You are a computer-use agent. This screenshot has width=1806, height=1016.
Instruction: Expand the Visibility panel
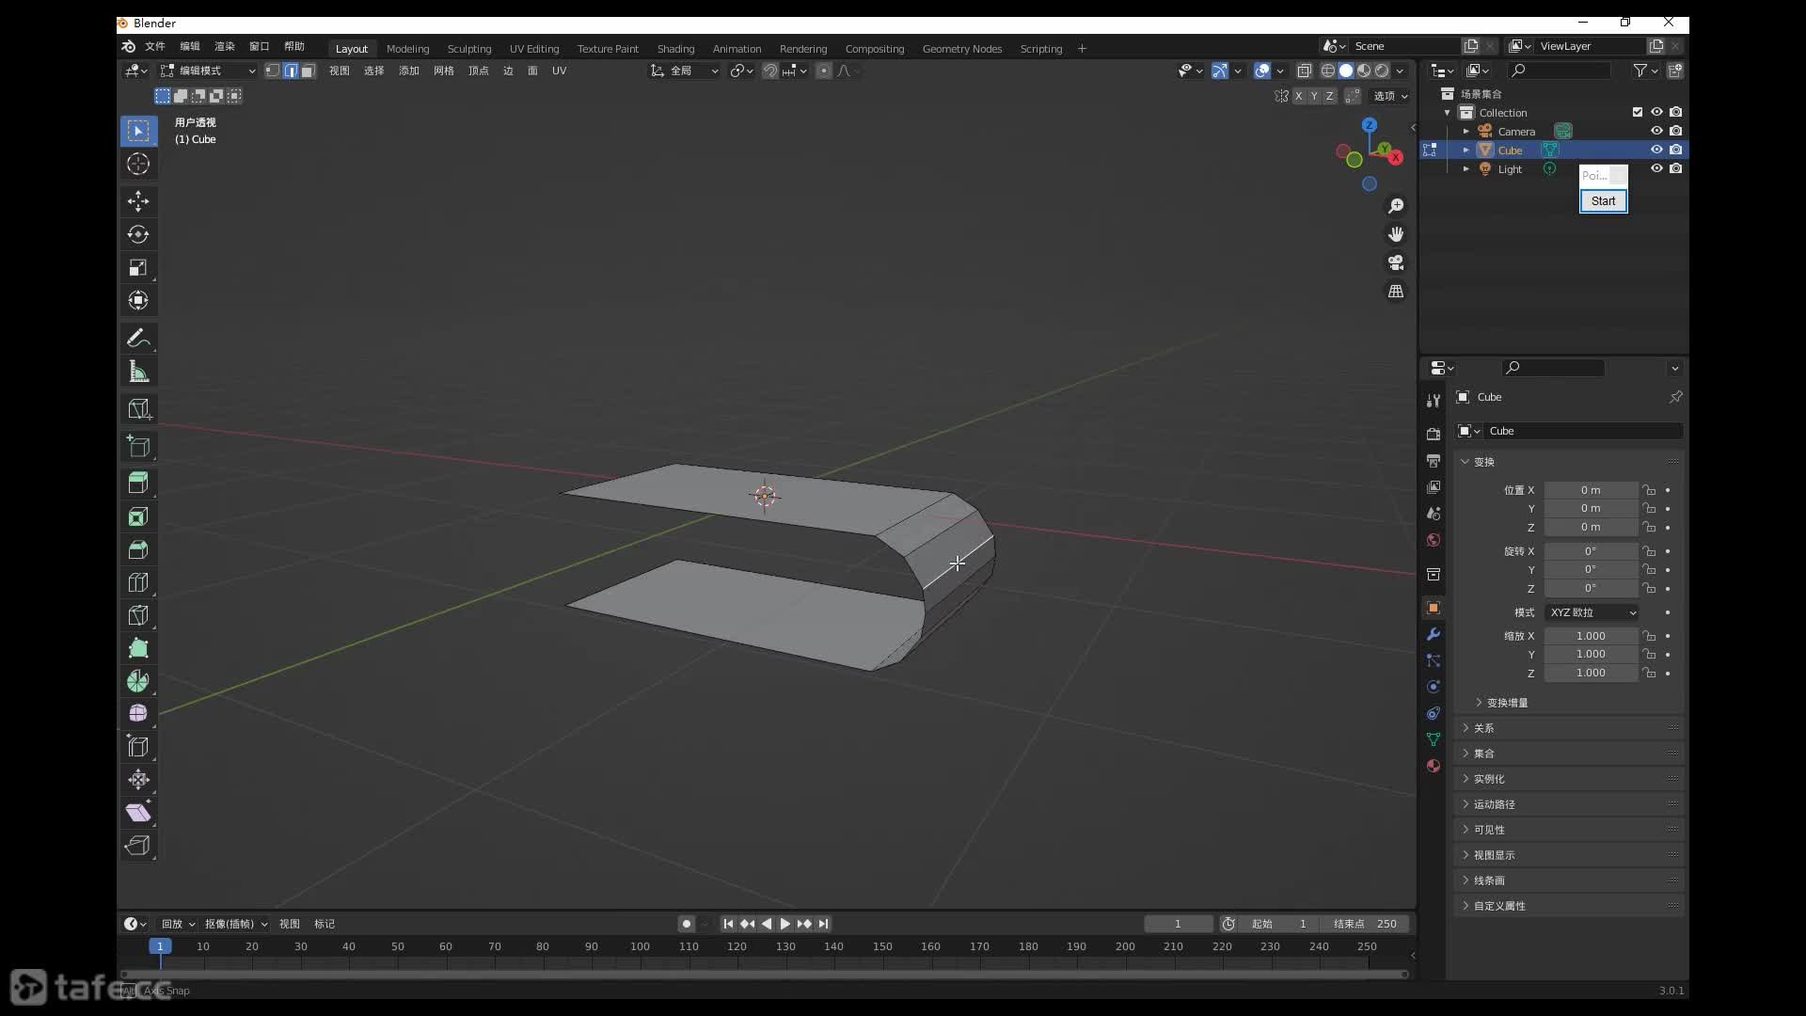(1568, 830)
